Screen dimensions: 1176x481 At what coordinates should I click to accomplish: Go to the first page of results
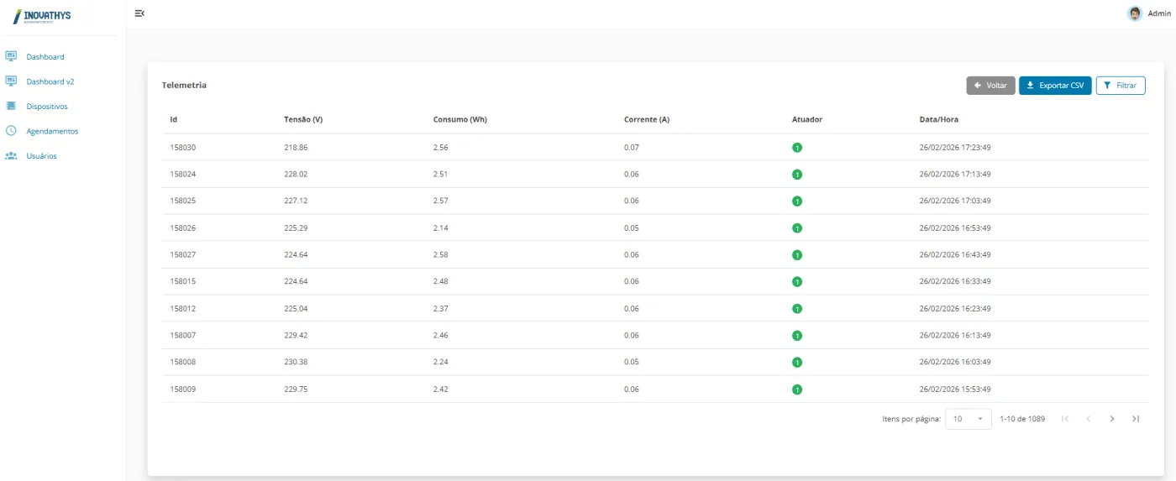click(1065, 418)
